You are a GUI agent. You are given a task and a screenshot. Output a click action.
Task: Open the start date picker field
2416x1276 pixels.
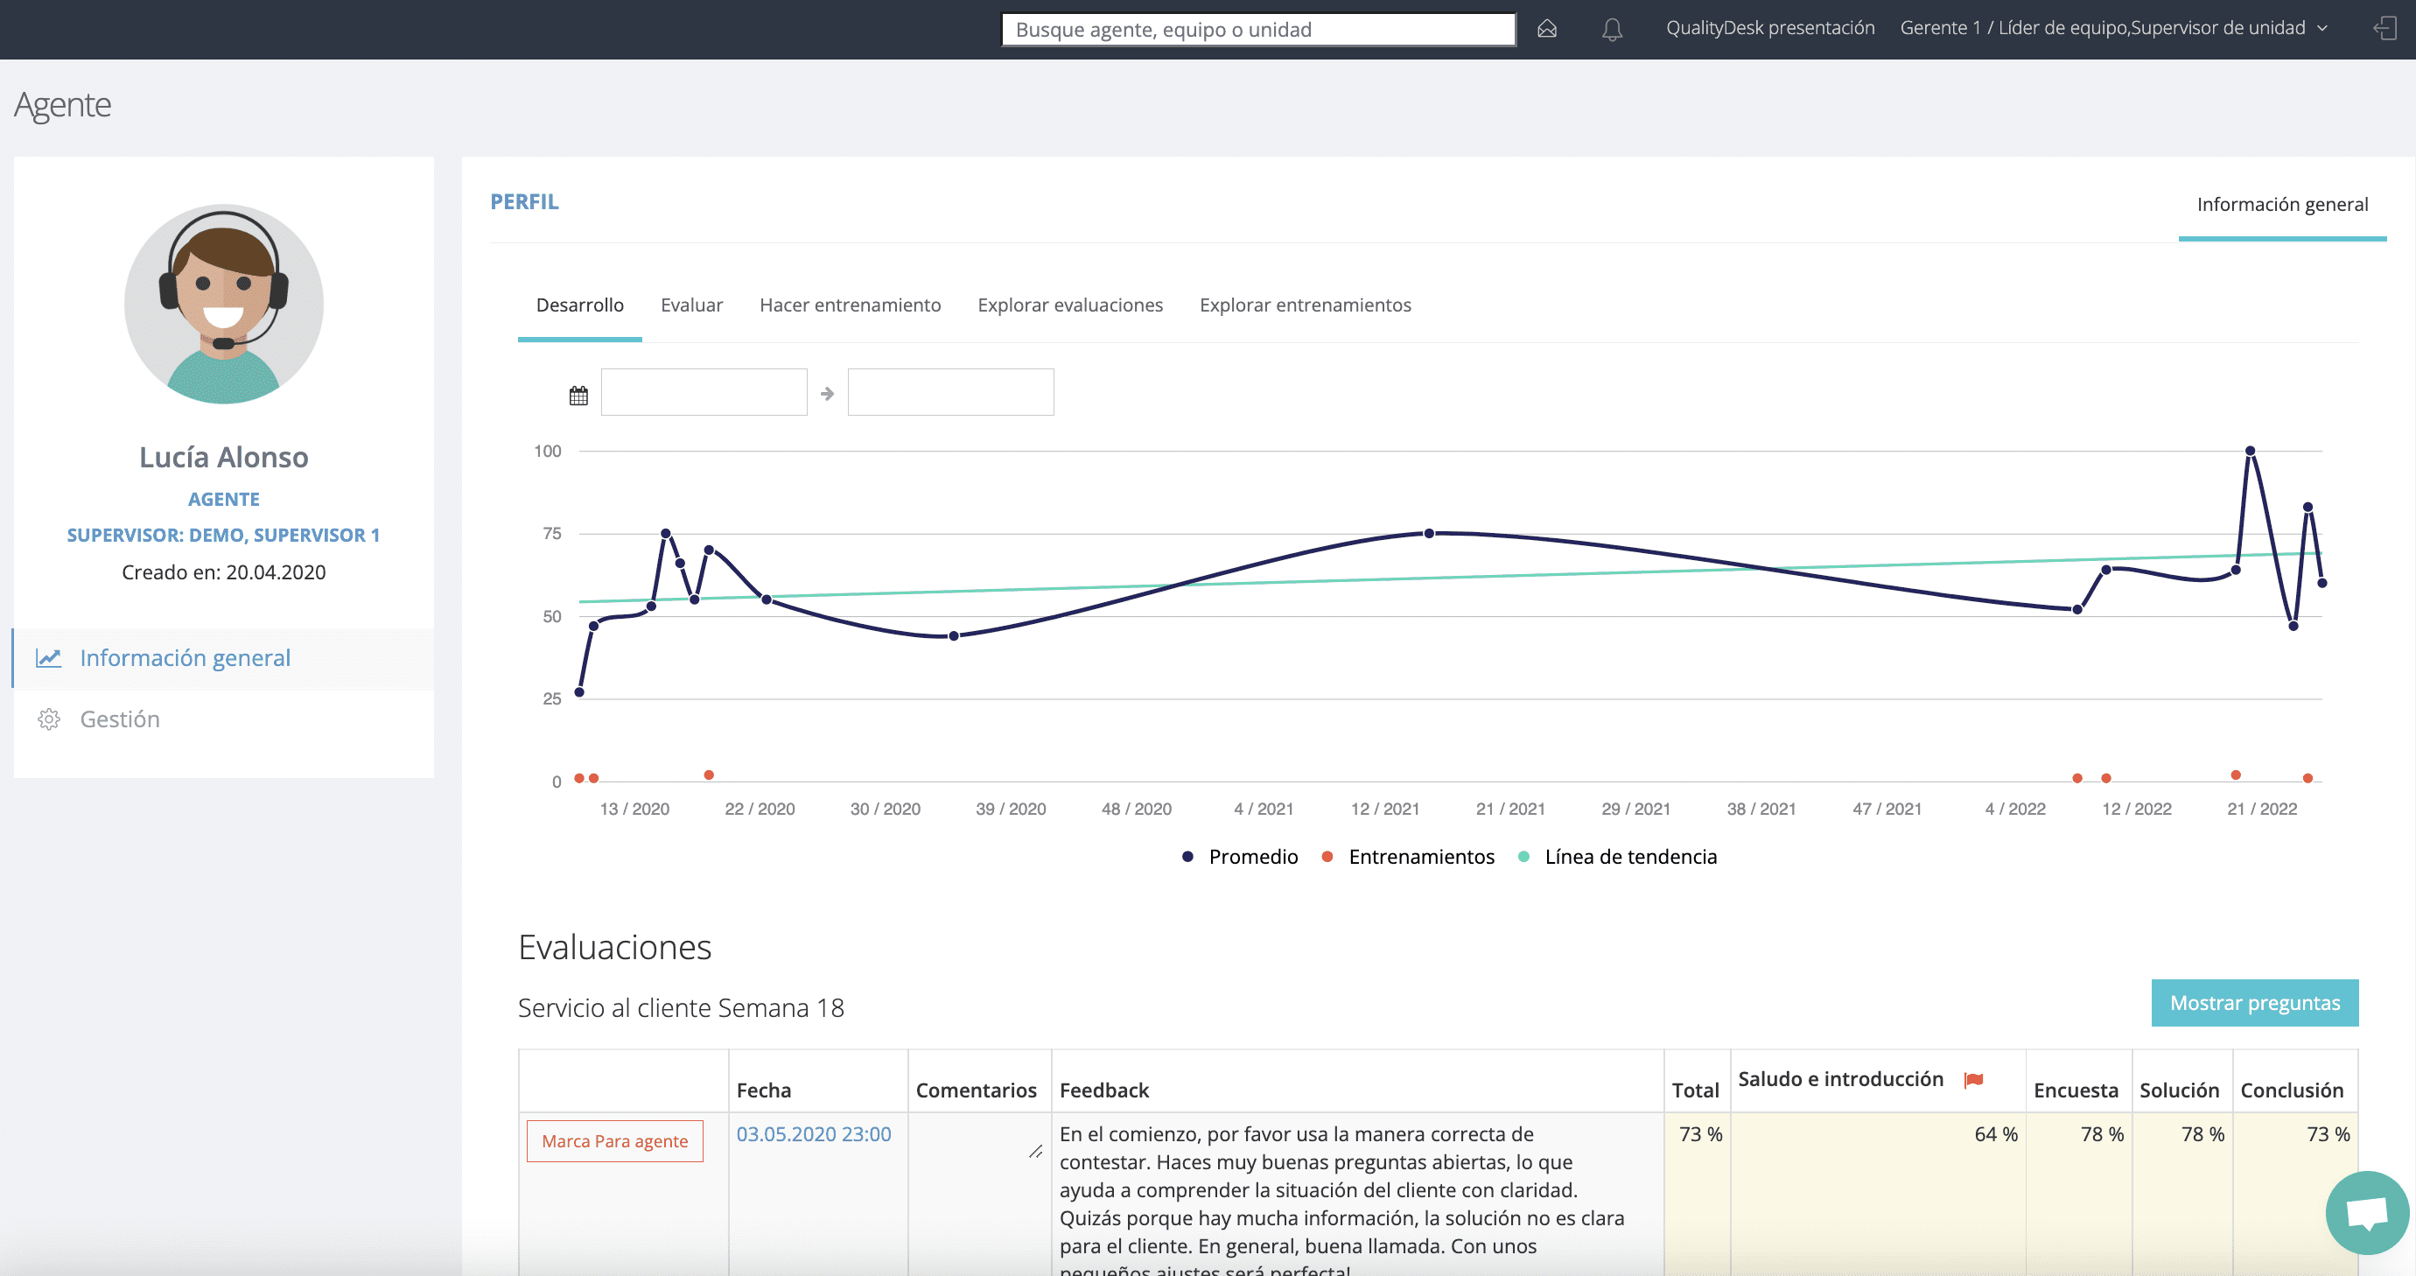704,392
